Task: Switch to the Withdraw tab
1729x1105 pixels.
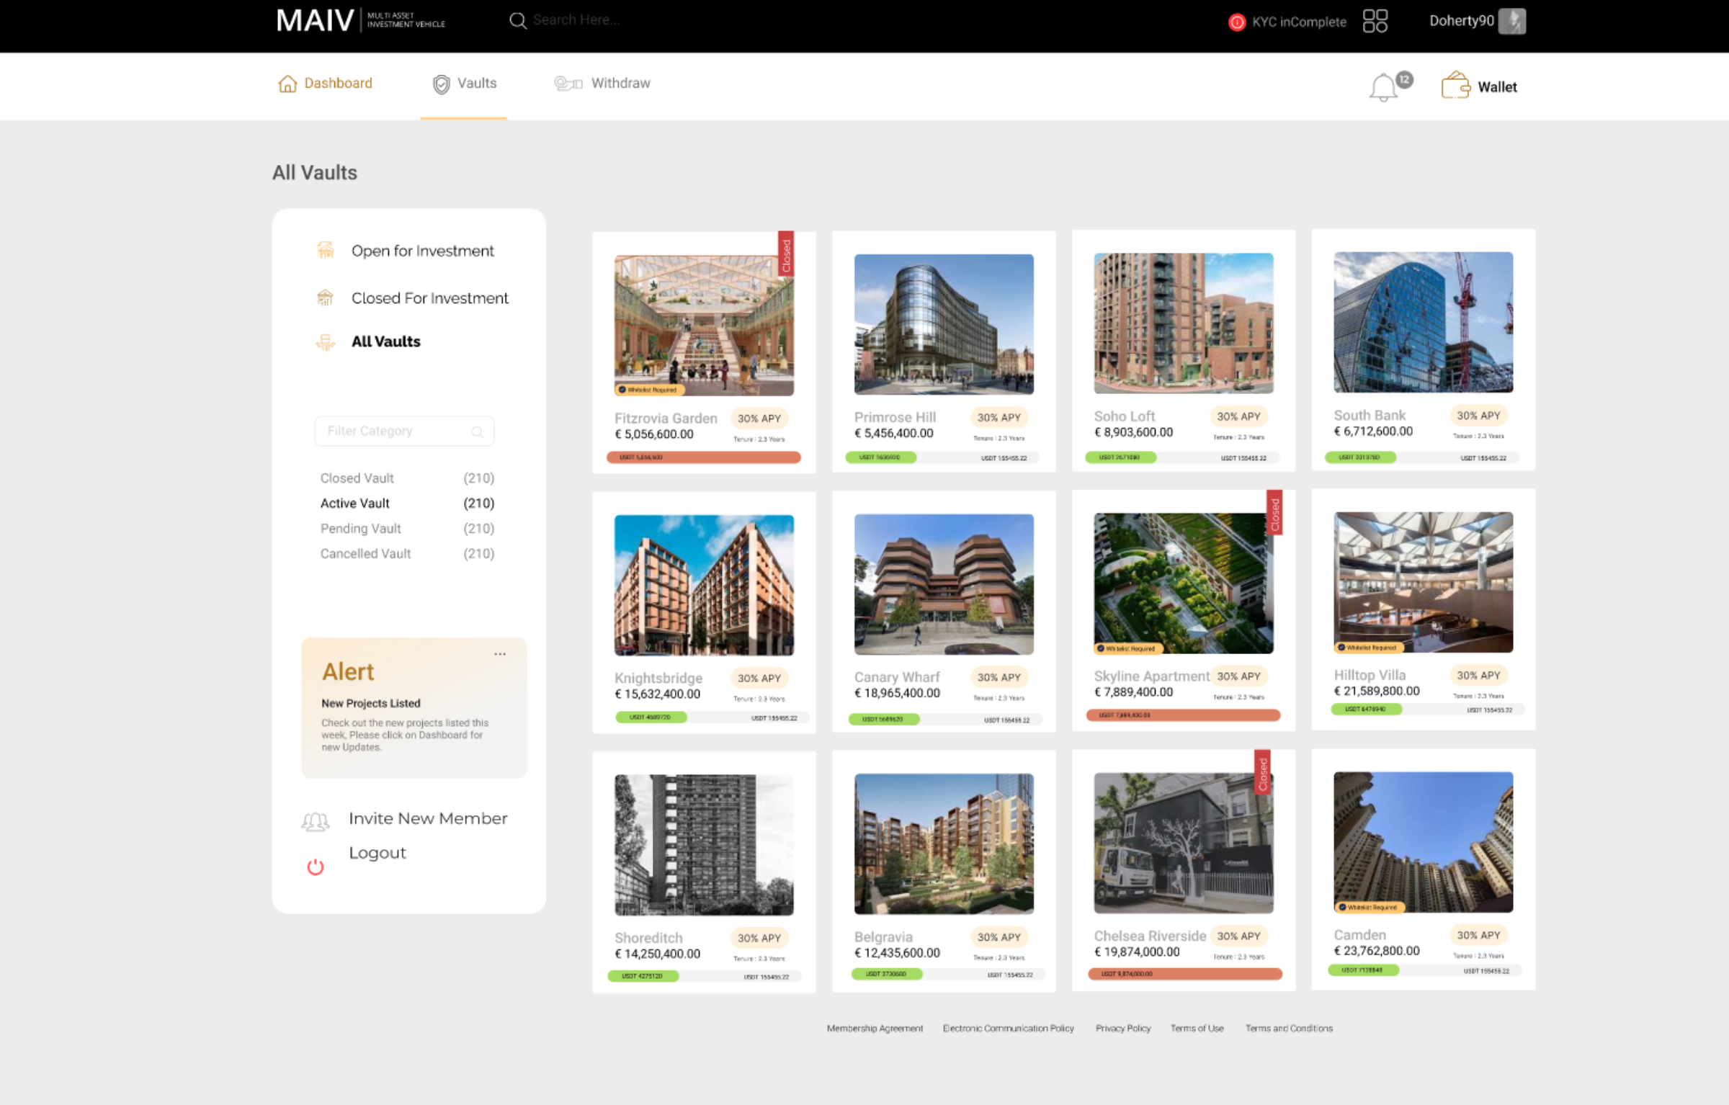Action: 602,84
